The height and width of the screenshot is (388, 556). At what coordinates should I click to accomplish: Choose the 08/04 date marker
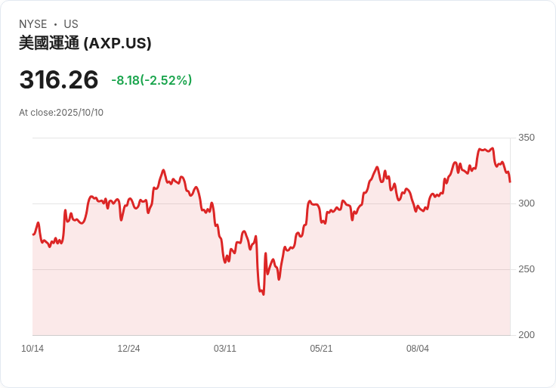coord(418,349)
